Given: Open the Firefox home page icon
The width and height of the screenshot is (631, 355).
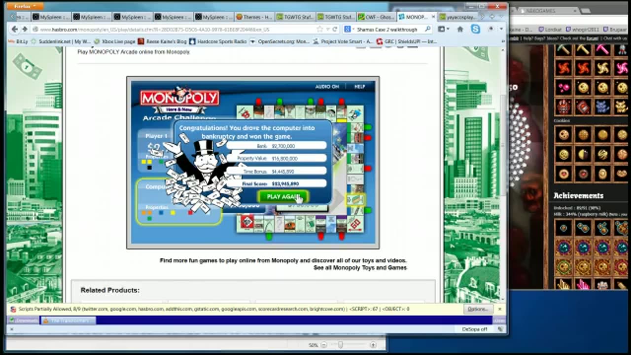Looking at the screenshot, I should (460, 30).
